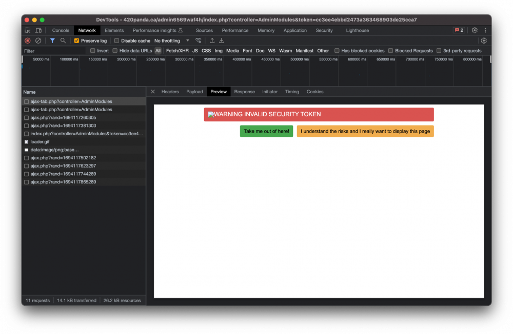Click Take me out of here!

coord(266,131)
